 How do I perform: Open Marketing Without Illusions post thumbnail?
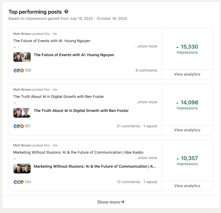[22, 168]
